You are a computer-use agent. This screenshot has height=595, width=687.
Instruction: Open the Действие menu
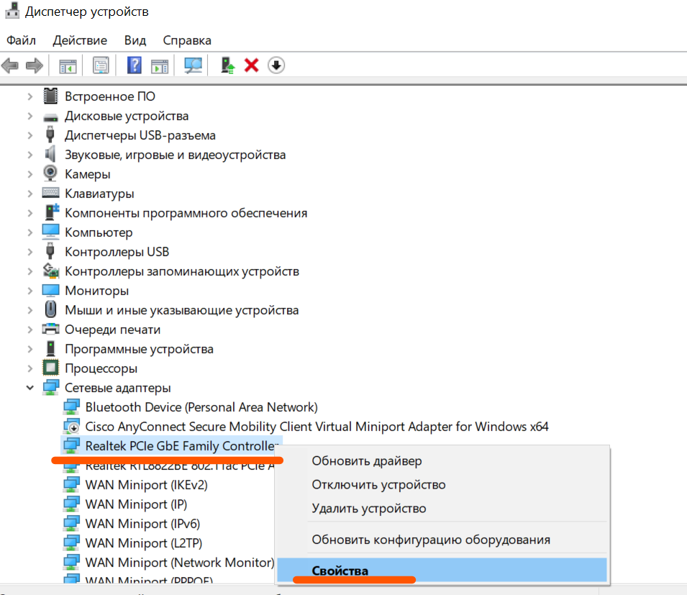tap(80, 40)
